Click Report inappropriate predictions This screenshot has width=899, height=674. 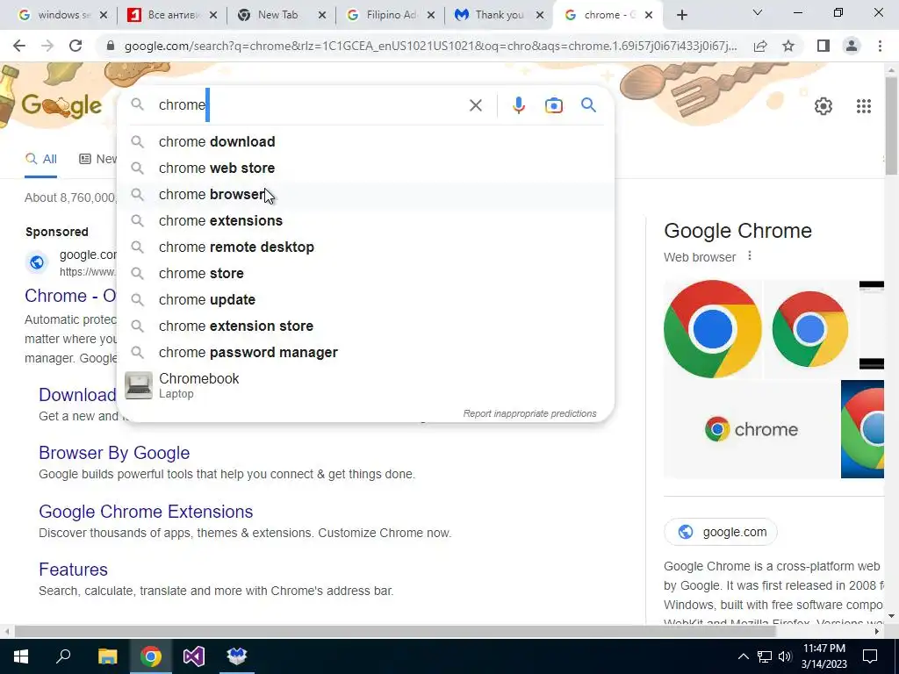click(529, 413)
